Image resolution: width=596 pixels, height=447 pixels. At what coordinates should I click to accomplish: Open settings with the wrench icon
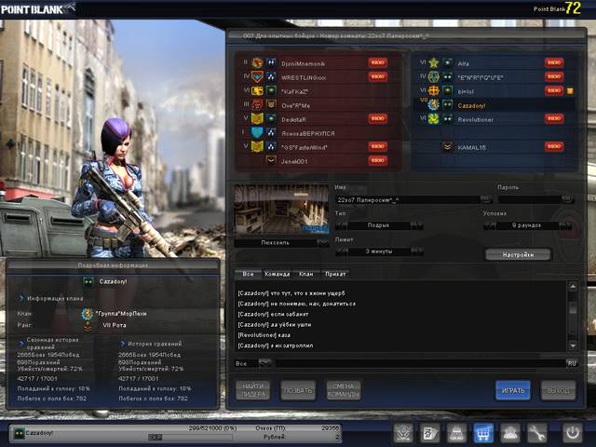(536, 433)
